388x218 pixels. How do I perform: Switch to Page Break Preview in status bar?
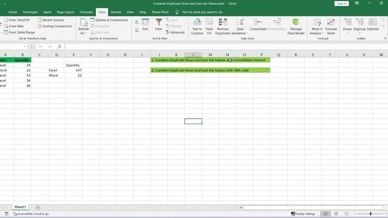point(347,214)
